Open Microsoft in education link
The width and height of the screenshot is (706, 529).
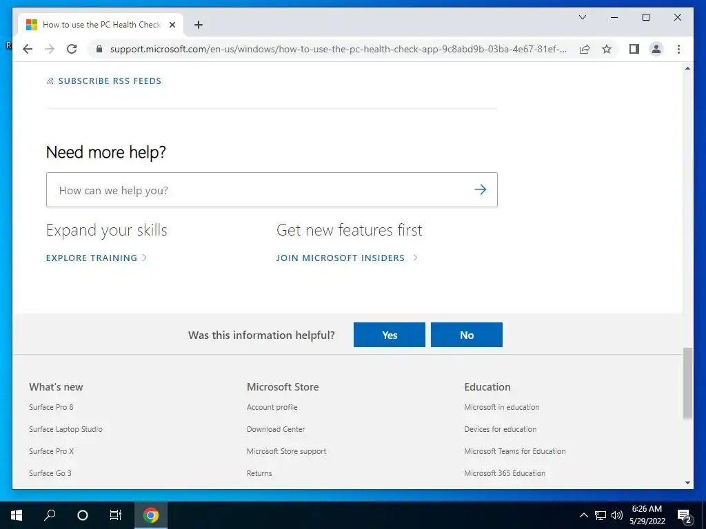tap(502, 407)
